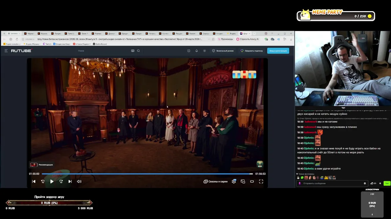Click ludowoof username at "мы и не катаем"
Image resolution: width=391 pixels, height=219 pixels.
tap(310, 122)
